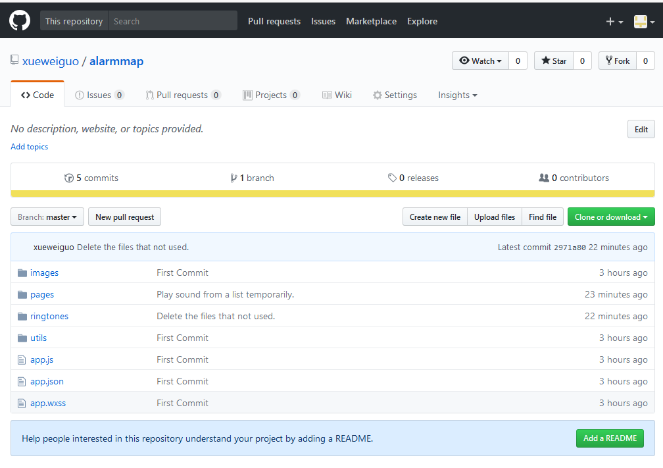Click the branch icon next to 1 branch
663x468 pixels.
[233, 178]
